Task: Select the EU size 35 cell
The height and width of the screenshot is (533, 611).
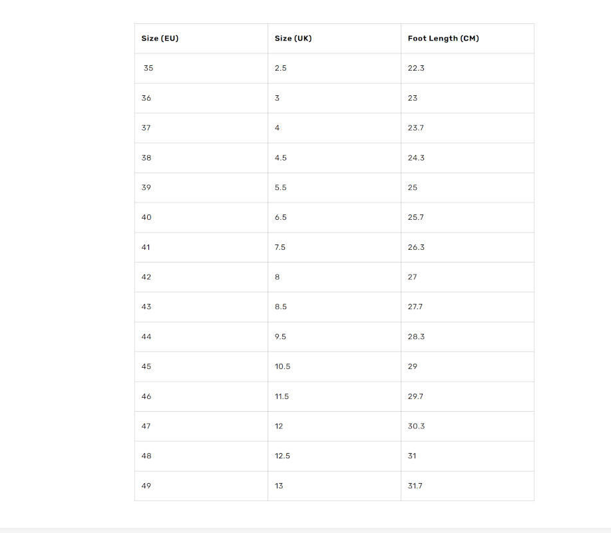Action: (x=148, y=68)
